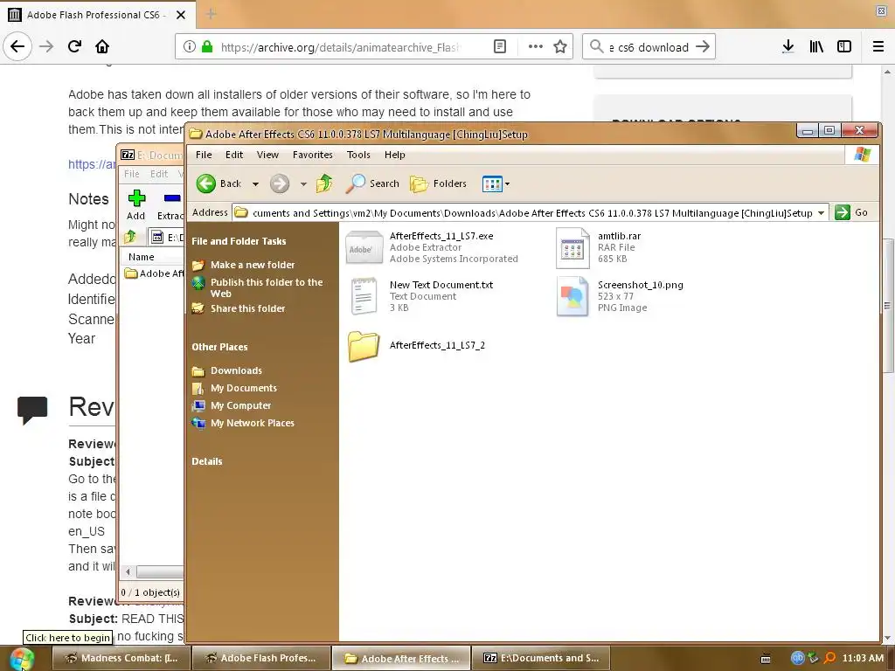Open the Edit menu in Explorer
The image size is (895, 671).
(x=234, y=155)
